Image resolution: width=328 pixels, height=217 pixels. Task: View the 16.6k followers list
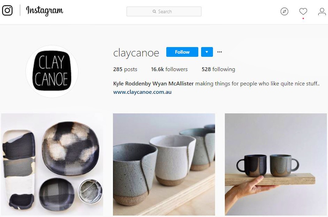coord(169,69)
